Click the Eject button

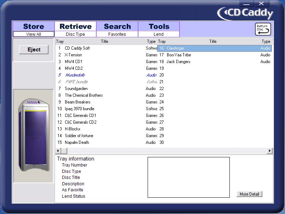pos(34,50)
